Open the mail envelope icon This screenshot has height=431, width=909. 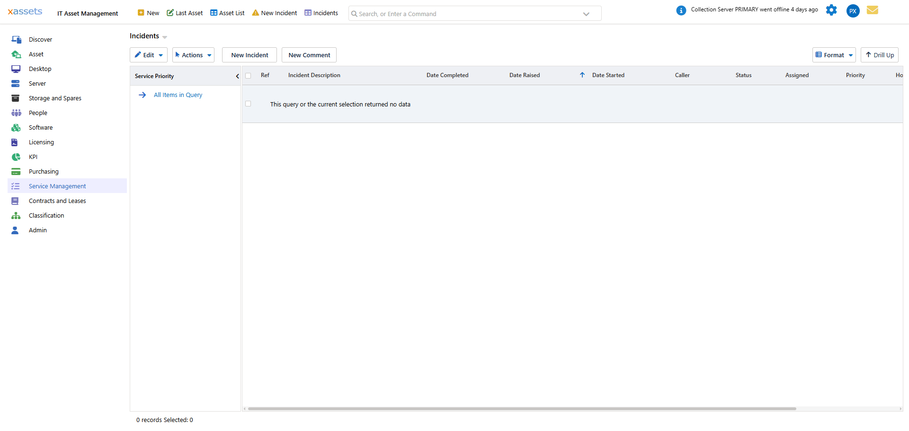click(x=873, y=10)
